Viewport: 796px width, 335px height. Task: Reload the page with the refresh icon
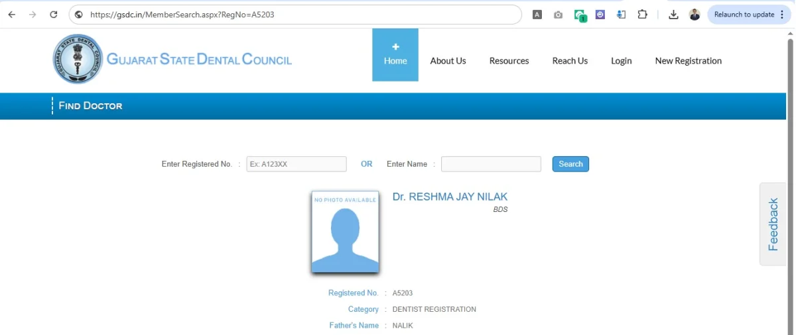[x=54, y=15]
